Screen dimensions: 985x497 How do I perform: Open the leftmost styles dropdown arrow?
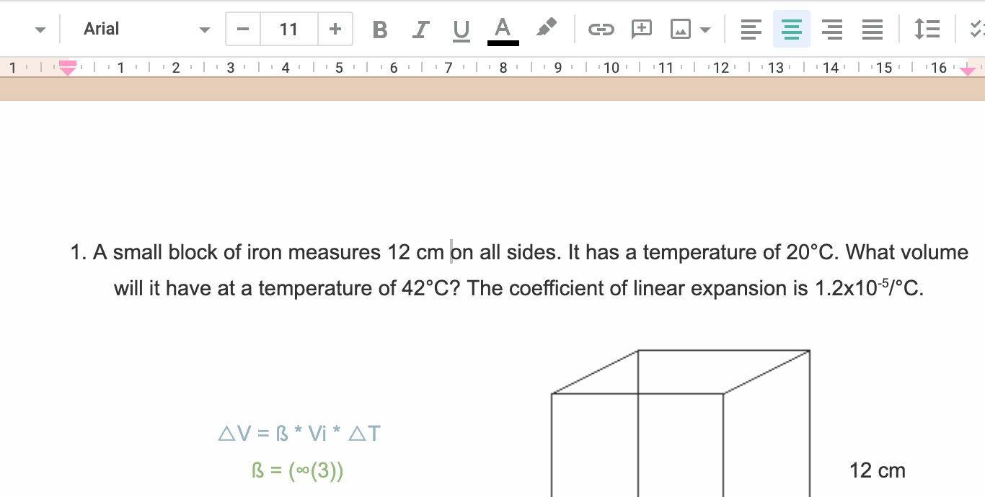(x=40, y=29)
